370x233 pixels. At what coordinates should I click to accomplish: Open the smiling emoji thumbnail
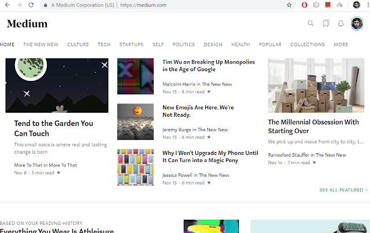[135, 122]
